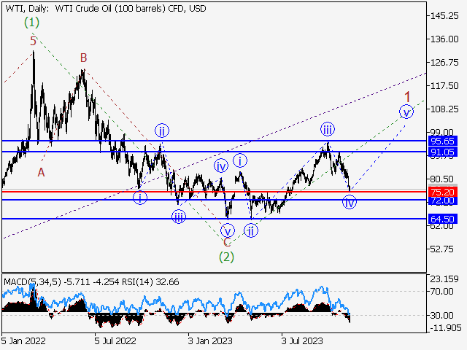Click the red A wave label
This screenshot has height=350, width=467.
pyautogui.click(x=41, y=172)
